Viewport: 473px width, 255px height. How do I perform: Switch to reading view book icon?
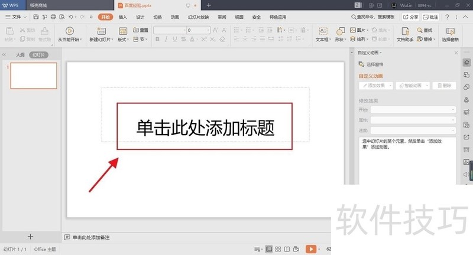pos(287,249)
